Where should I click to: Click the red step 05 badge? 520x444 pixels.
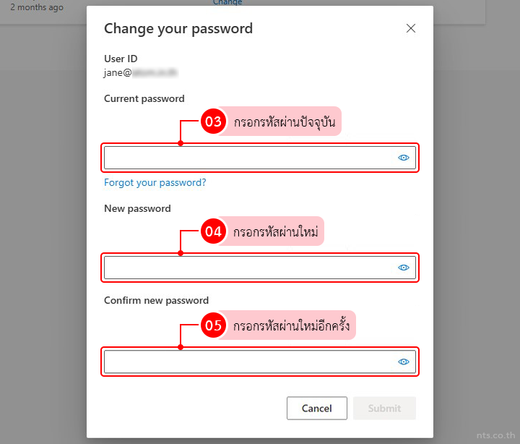pyautogui.click(x=214, y=326)
